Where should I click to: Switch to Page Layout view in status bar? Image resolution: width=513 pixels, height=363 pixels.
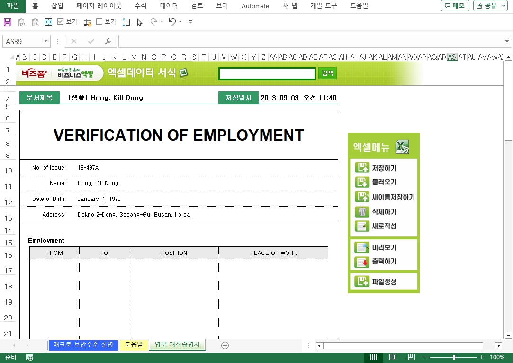pyautogui.click(x=393, y=357)
